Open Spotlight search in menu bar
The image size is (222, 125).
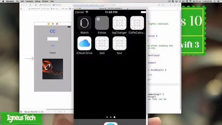pyautogui.click(x=215, y=1)
